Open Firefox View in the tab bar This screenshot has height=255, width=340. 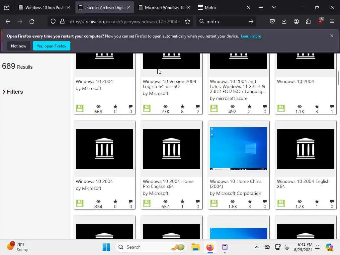click(7, 8)
